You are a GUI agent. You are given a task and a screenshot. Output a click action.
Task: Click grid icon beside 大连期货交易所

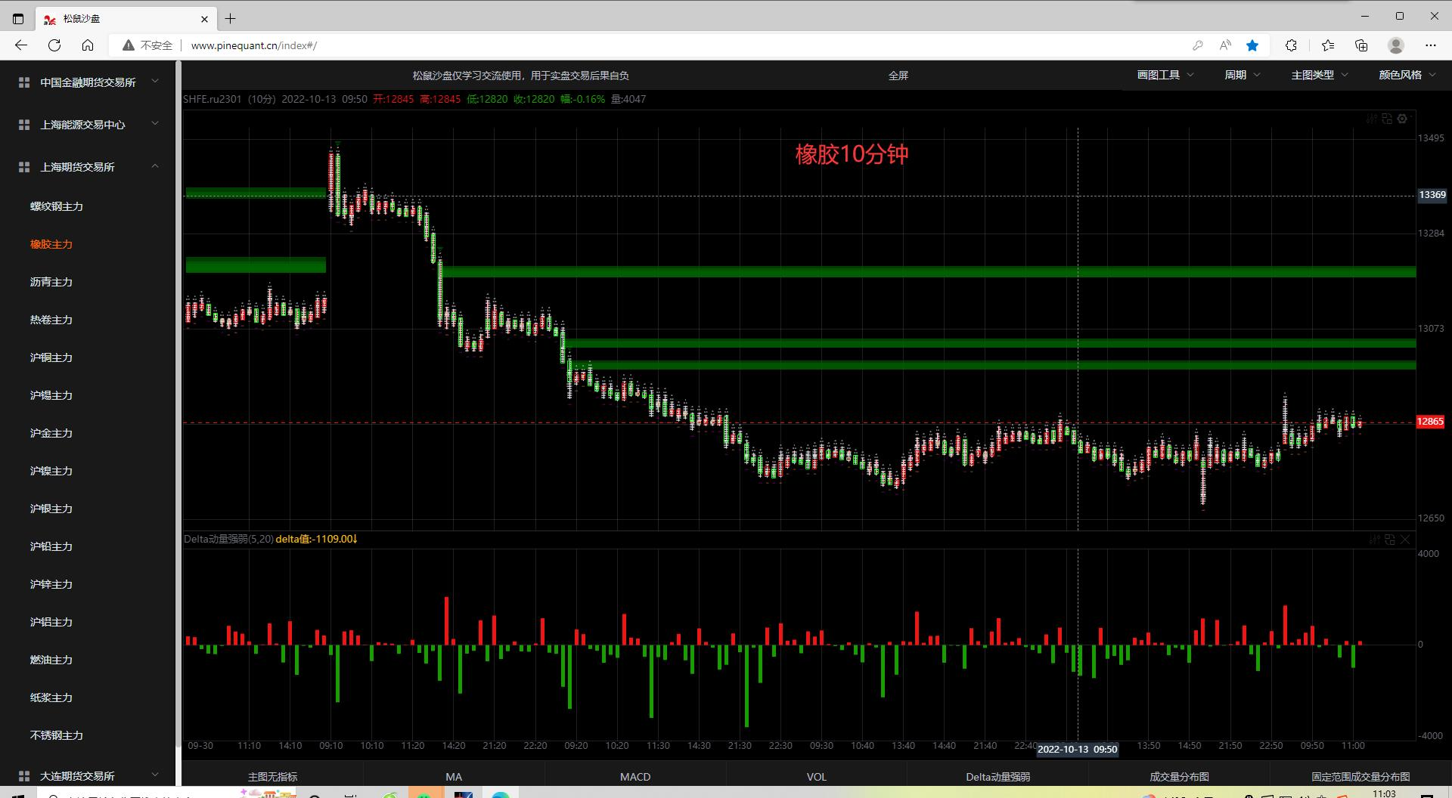point(24,776)
